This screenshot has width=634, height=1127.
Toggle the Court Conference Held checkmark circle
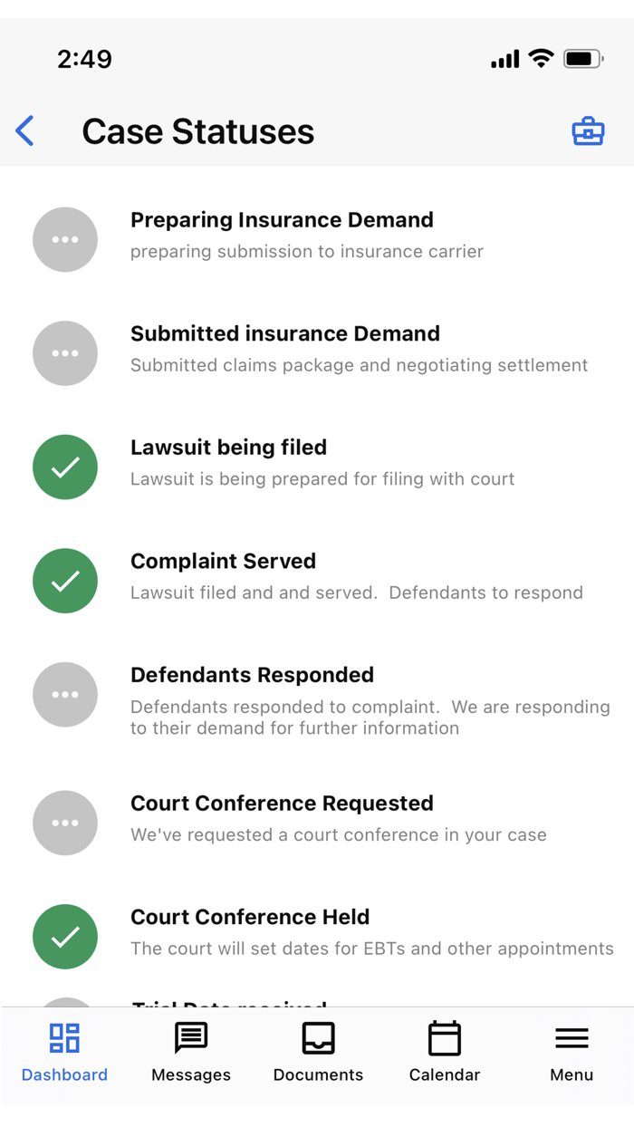(64, 936)
